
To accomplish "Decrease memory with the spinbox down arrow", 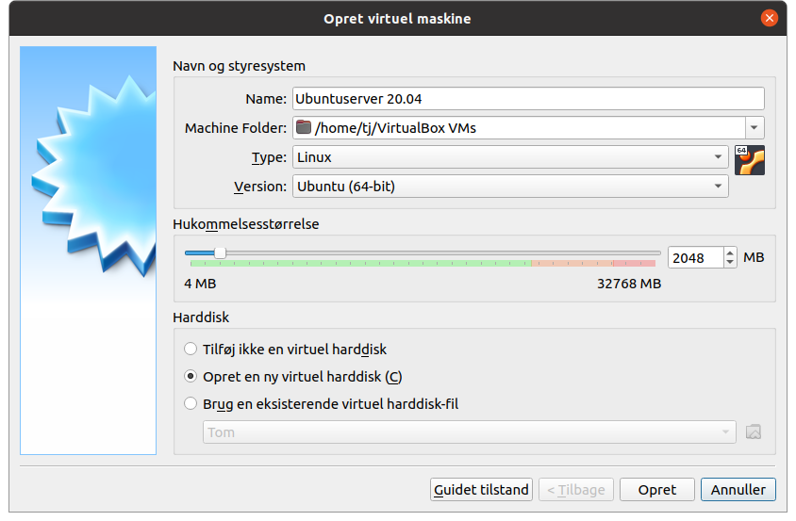I will [x=729, y=262].
